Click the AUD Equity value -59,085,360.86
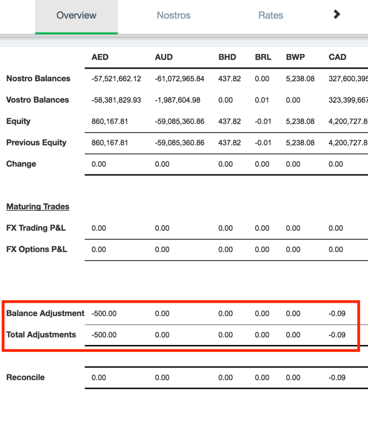 point(179,121)
